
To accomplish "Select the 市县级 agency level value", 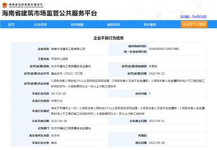I will tap(153, 66).
